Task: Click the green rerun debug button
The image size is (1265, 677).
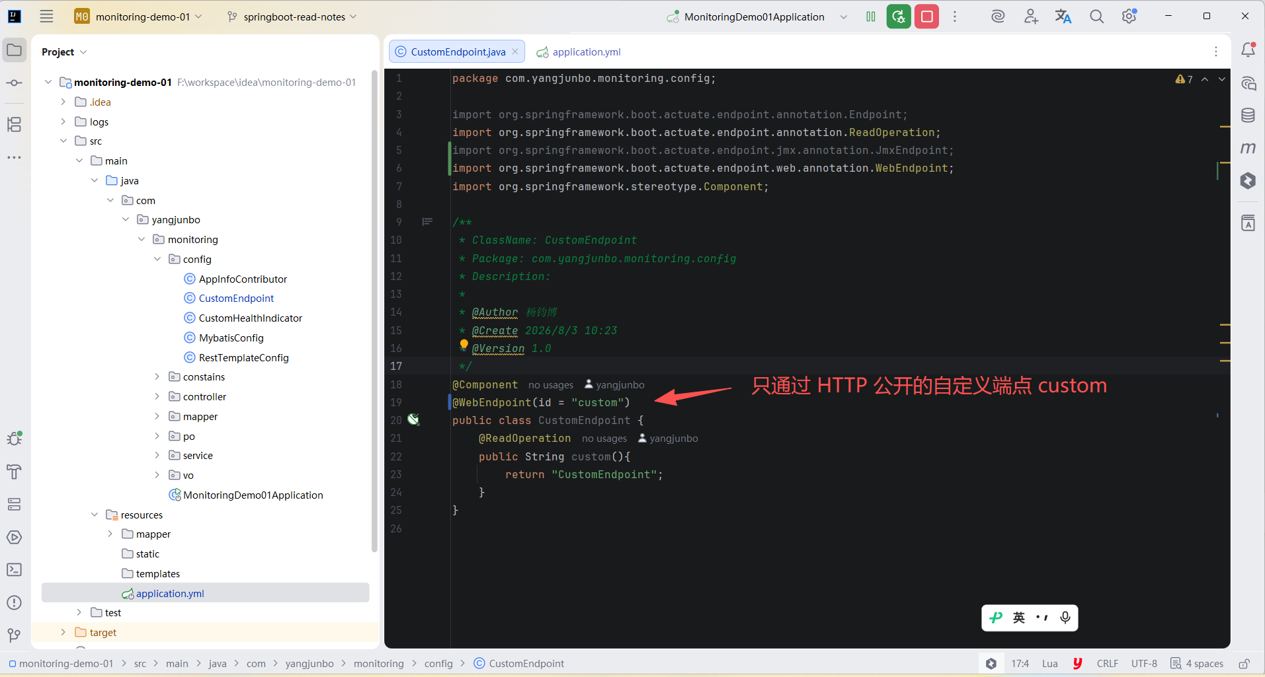Action: tap(899, 17)
